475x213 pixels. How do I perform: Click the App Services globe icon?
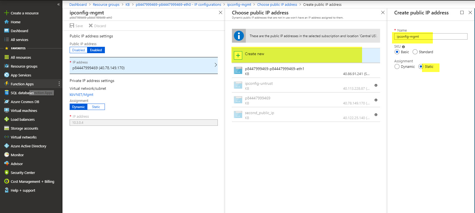(7, 75)
